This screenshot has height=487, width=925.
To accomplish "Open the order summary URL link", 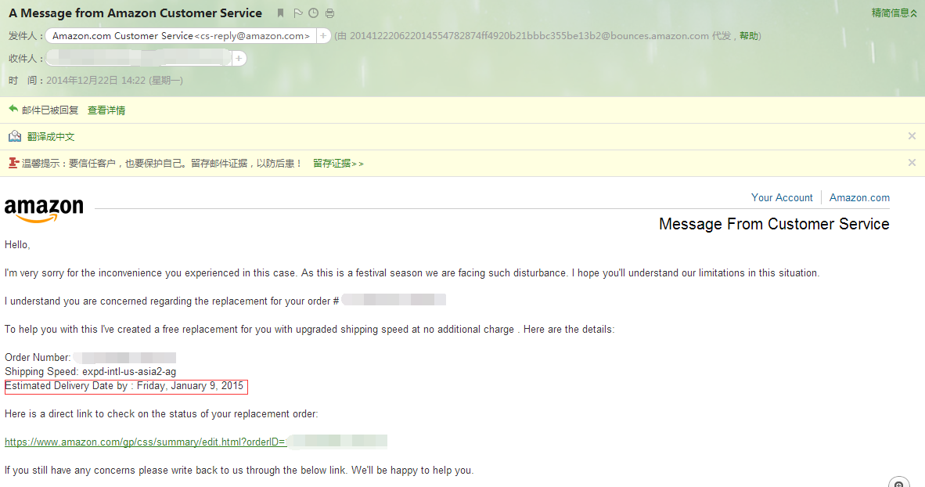I will tap(146, 442).
